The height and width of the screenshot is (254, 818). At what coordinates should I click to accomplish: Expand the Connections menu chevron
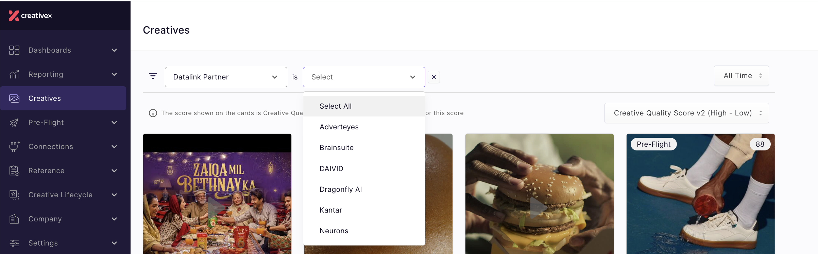[114, 147]
